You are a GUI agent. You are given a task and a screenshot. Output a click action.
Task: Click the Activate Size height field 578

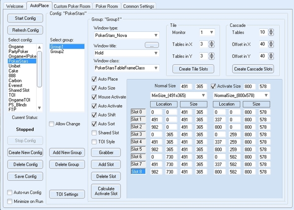point(264,86)
